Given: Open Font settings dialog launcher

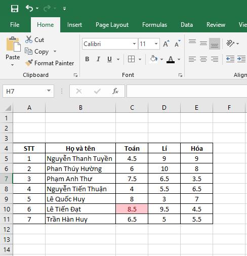Looking at the screenshot, I should [180, 75].
